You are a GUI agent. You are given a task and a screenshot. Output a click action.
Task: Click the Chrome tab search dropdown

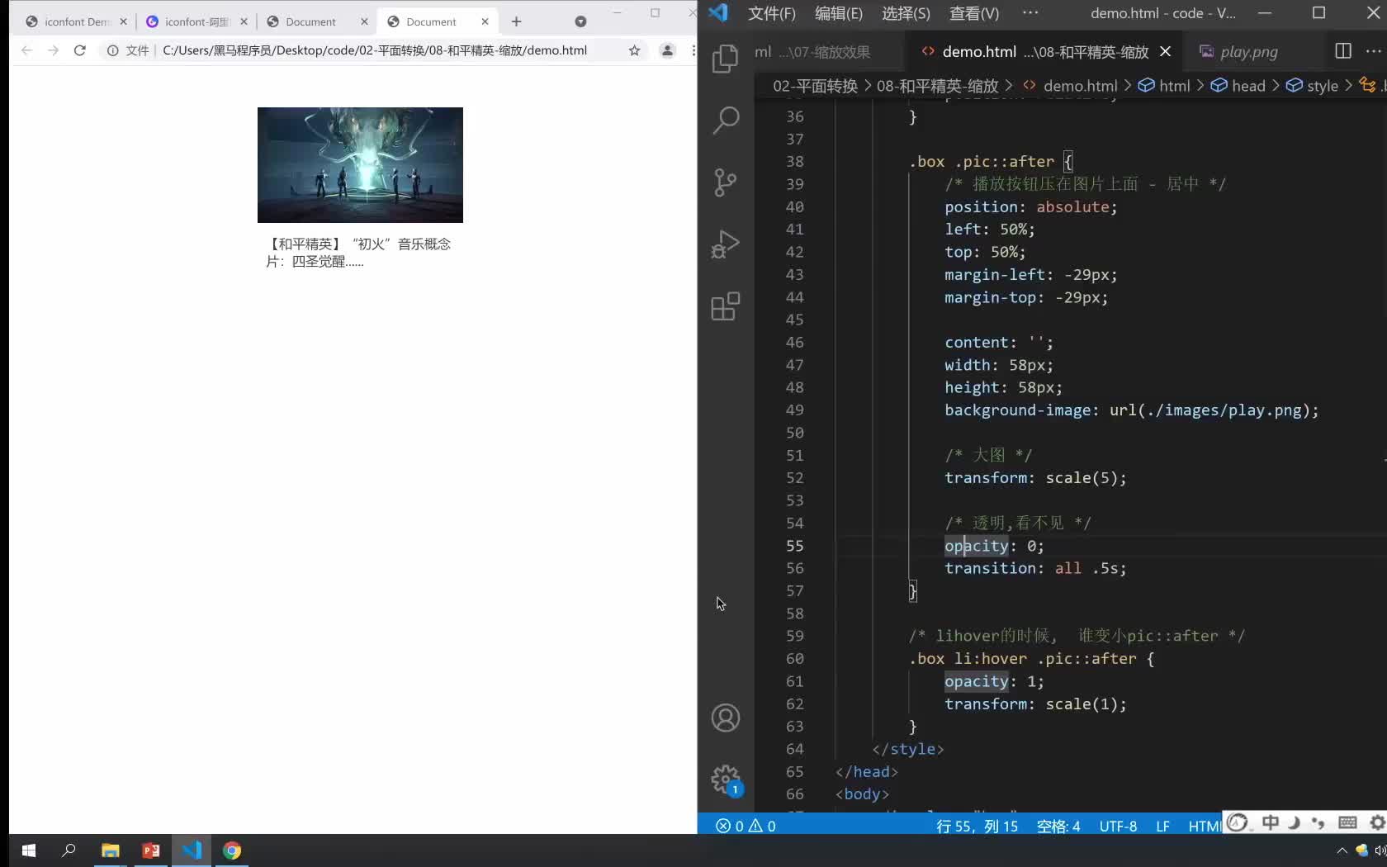pyautogui.click(x=580, y=21)
